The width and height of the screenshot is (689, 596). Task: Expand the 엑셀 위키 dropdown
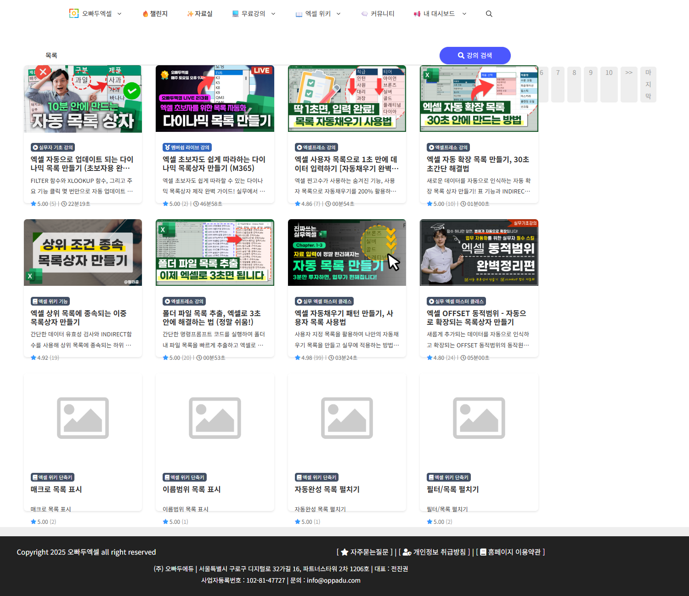(x=338, y=13)
